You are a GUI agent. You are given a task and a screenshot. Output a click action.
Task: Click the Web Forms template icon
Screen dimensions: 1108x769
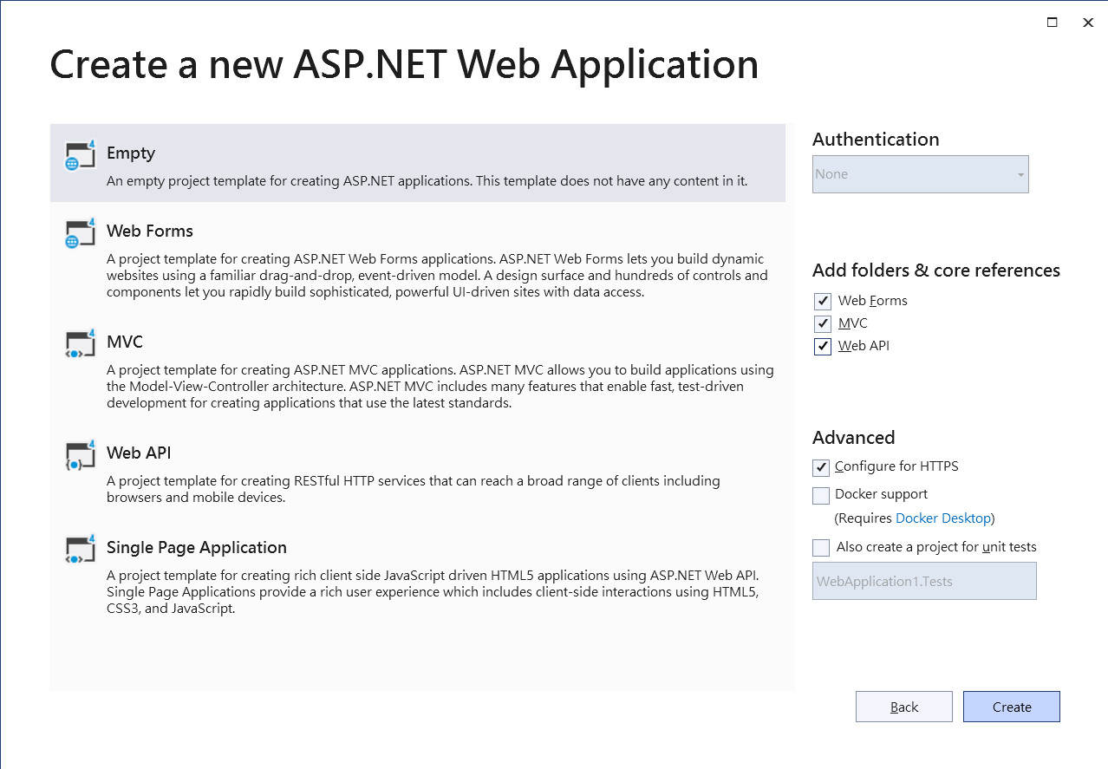click(x=80, y=233)
